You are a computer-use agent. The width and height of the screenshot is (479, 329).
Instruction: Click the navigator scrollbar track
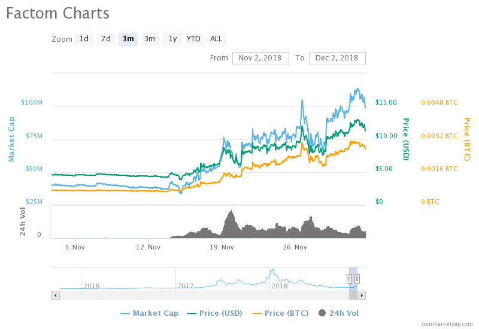[x=204, y=295]
